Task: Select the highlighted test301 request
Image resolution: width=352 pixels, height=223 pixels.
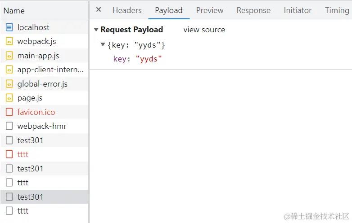Action: 30,197
